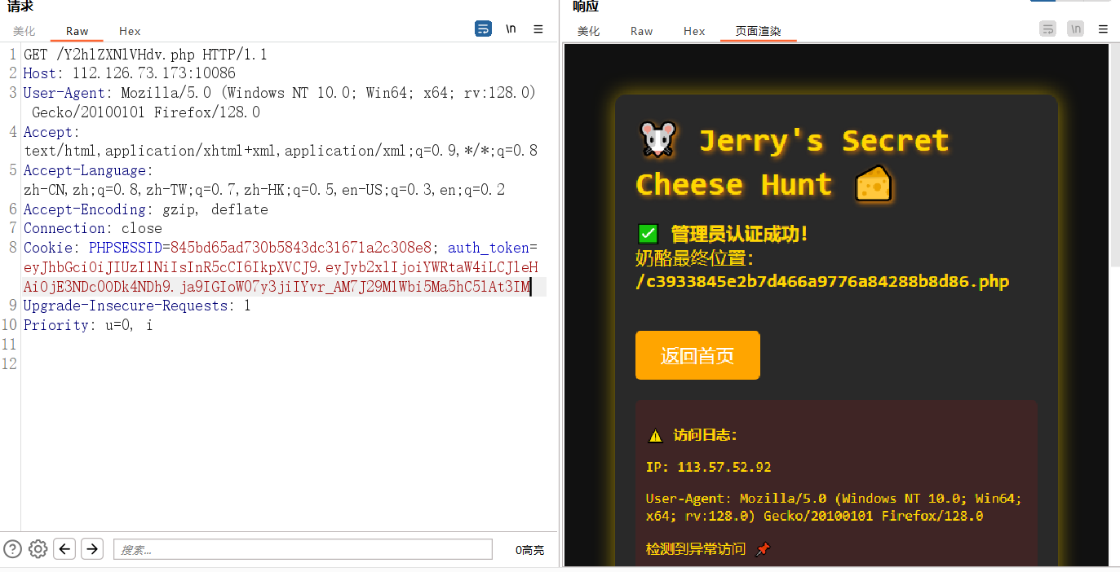The image size is (1120, 572).
Task: Toggle response word wrap icon
Action: point(1047,29)
